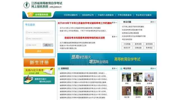The image size is (179, 100).
Task: Open the 考生免考须知 link
Action: tap(127, 39)
